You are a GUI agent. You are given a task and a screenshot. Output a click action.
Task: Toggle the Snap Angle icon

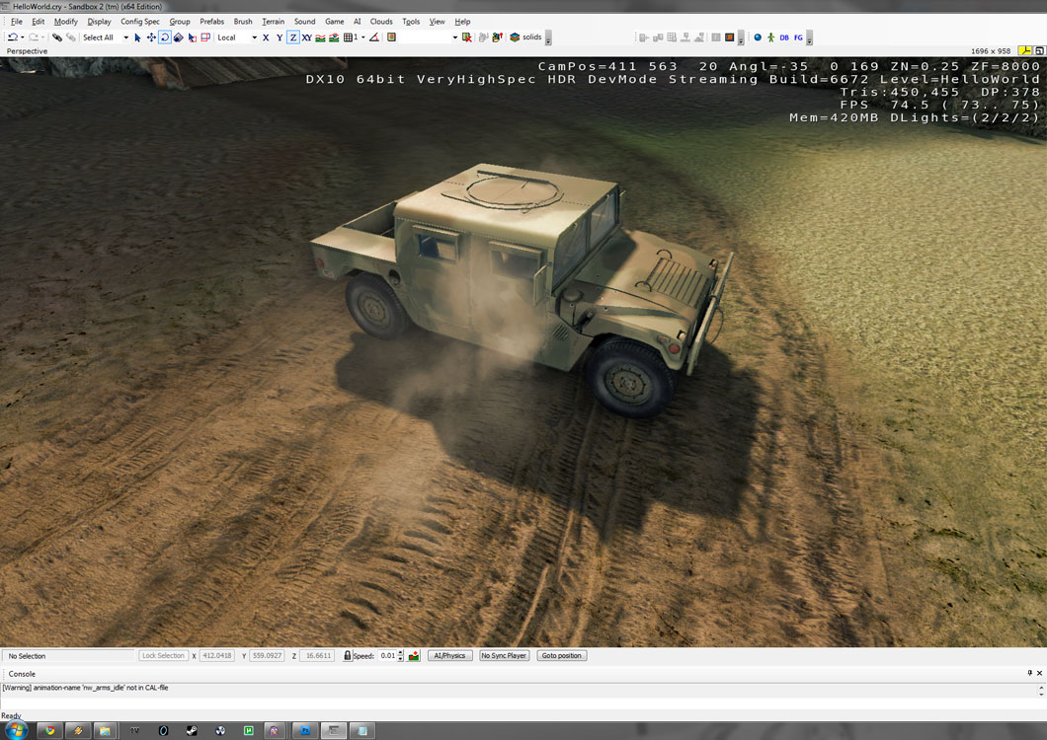click(374, 37)
